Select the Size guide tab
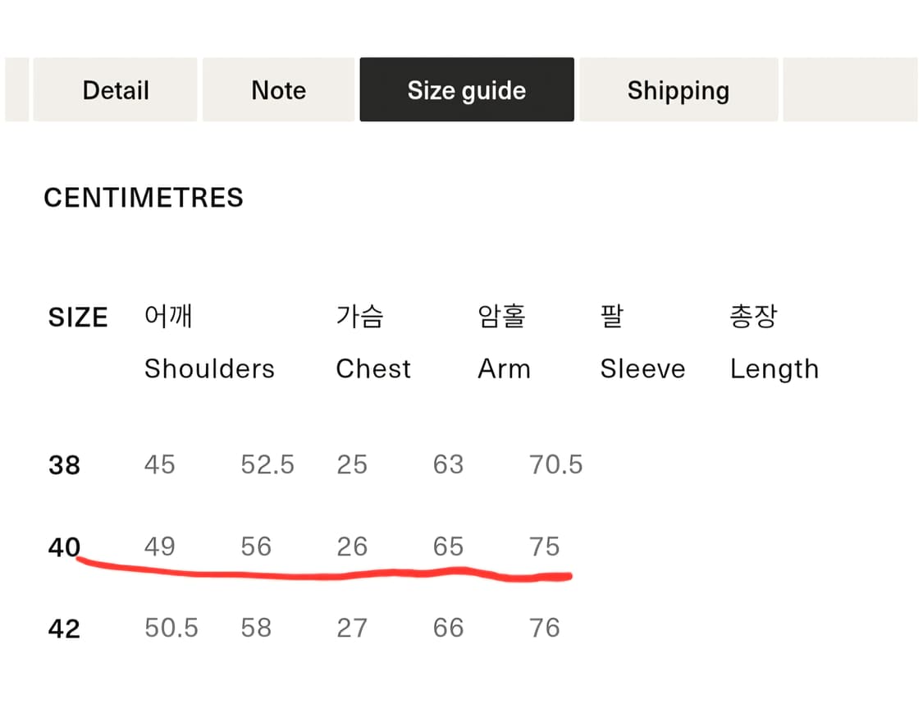Image resolution: width=923 pixels, height=722 pixels. 466,90
